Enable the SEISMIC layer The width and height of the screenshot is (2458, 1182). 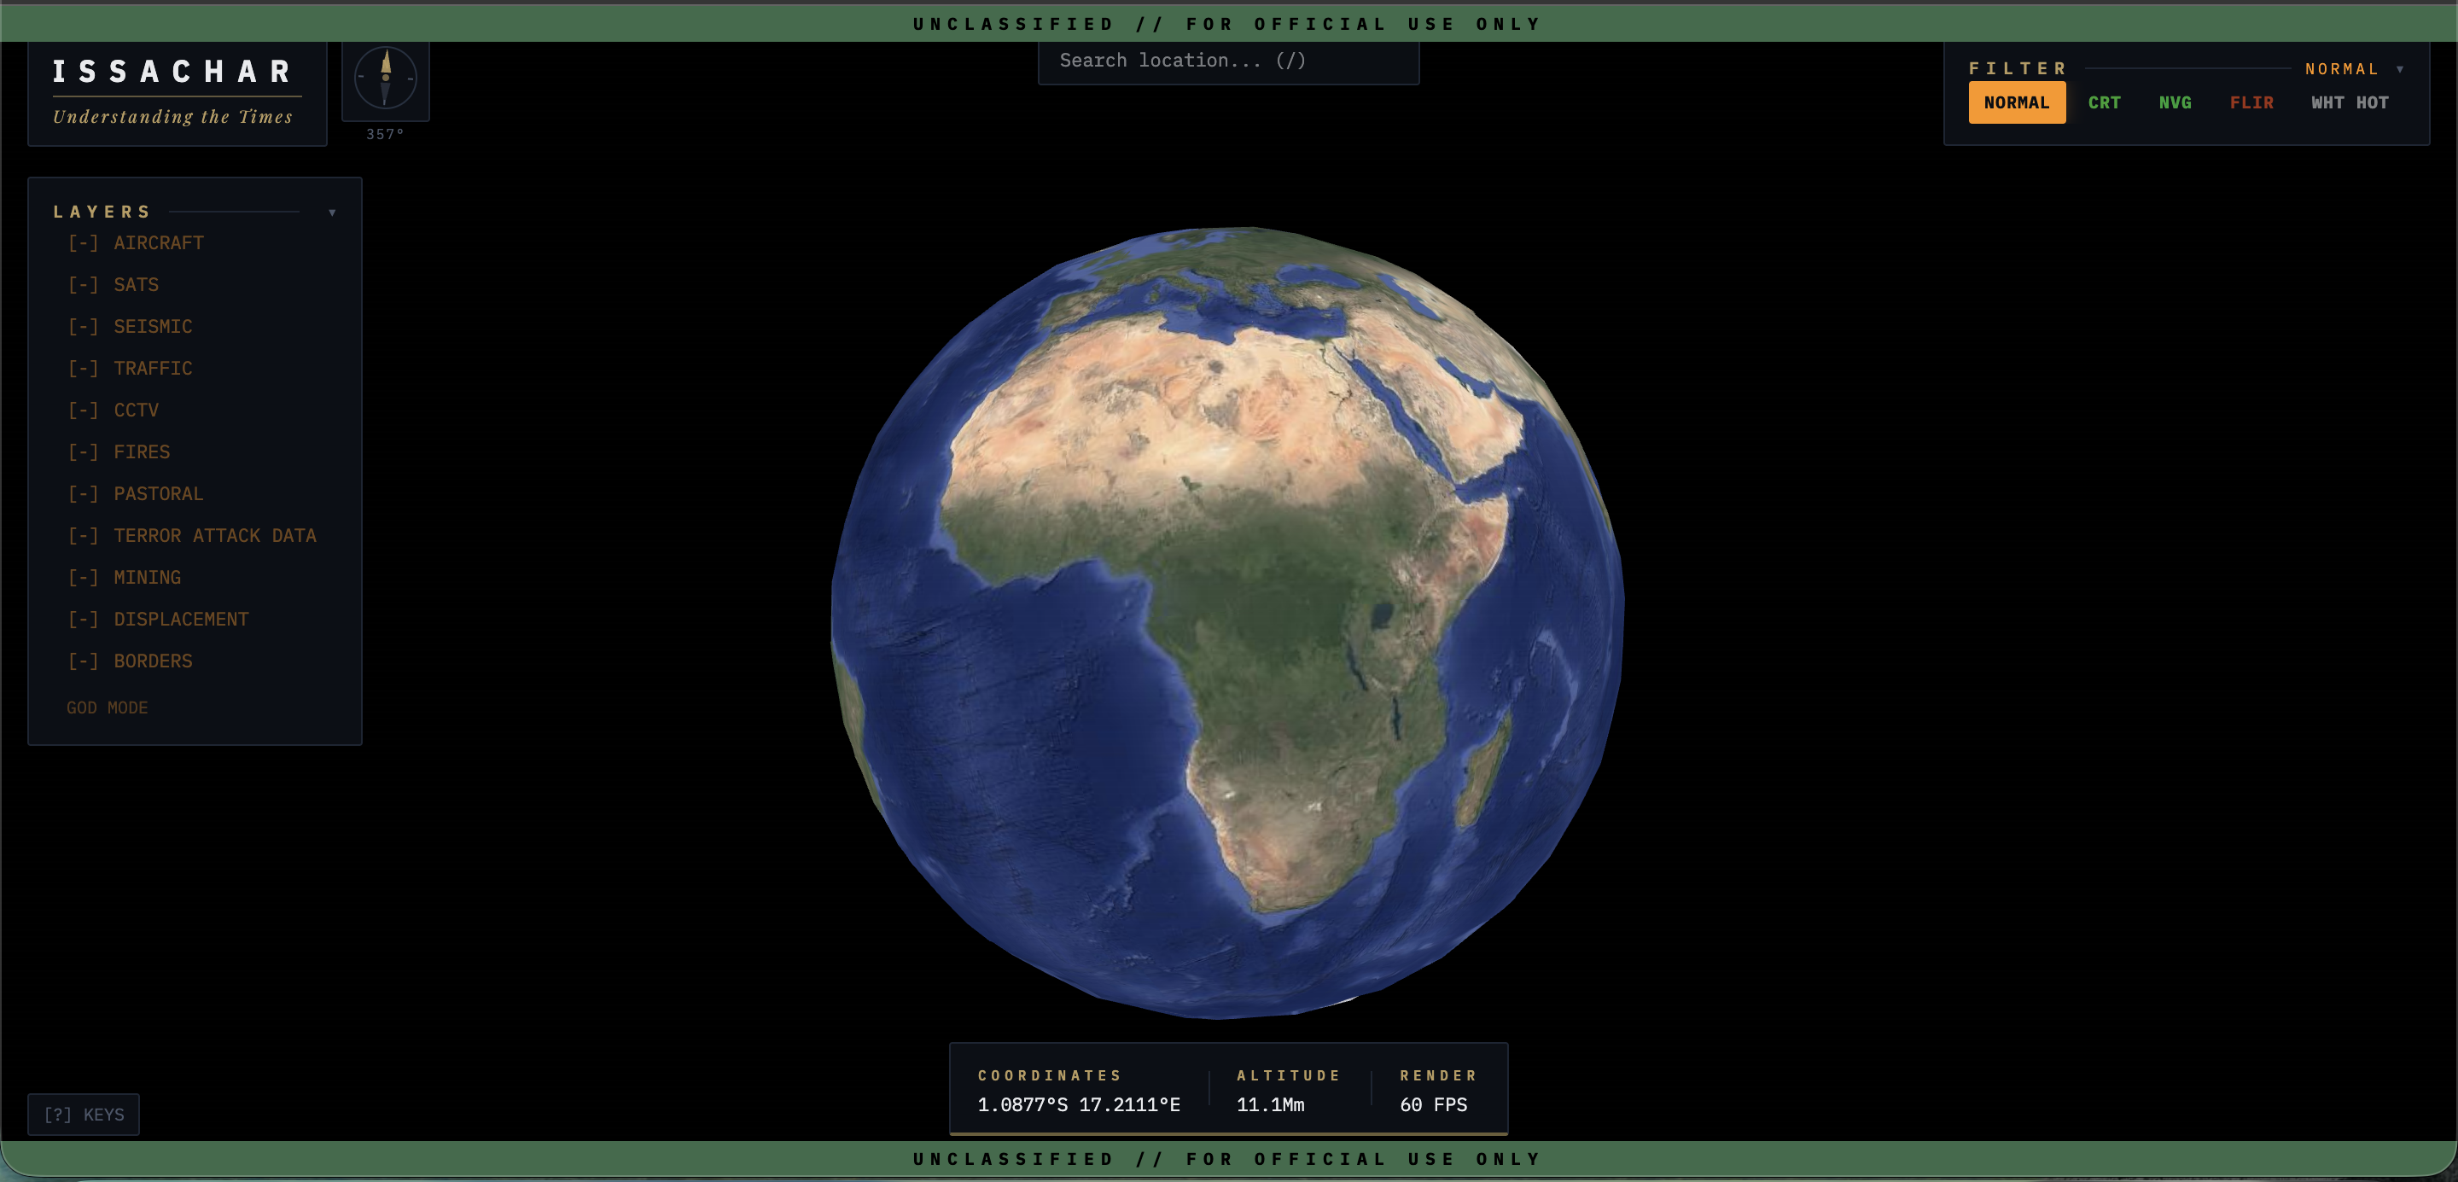130,327
